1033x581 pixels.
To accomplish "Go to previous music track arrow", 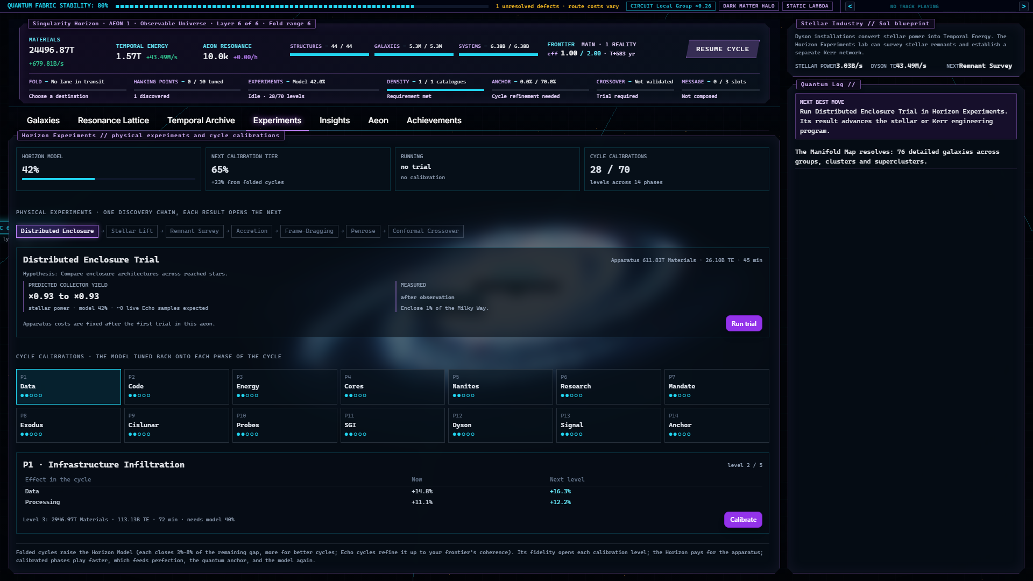I will click(850, 6).
